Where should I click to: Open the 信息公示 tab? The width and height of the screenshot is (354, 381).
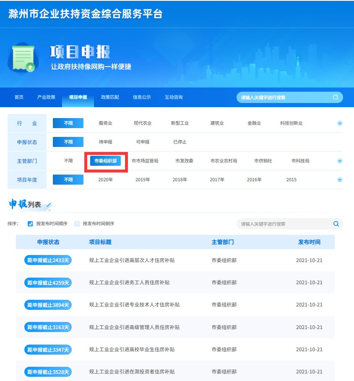tap(143, 97)
